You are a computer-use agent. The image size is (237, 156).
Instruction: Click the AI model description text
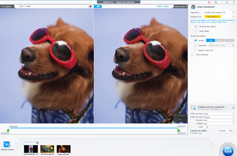[213, 21]
